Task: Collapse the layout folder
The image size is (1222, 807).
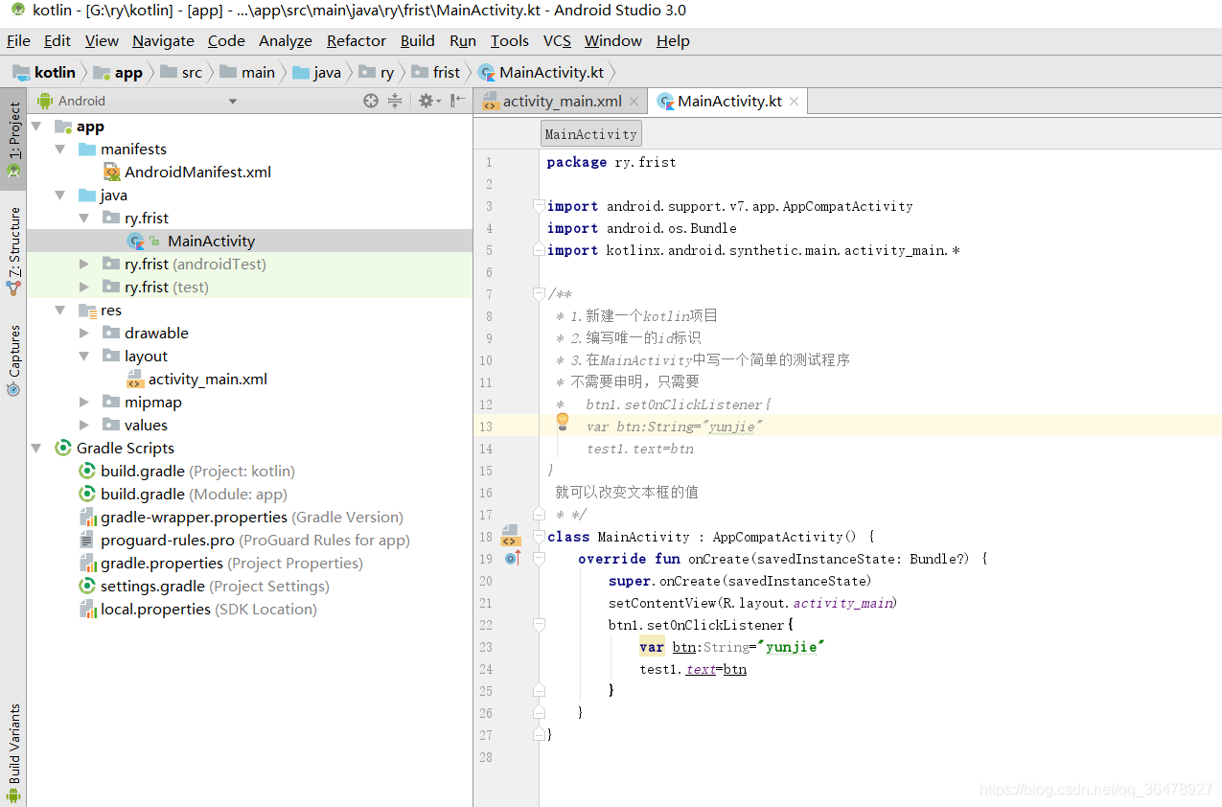Action: pyautogui.click(x=84, y=357)
